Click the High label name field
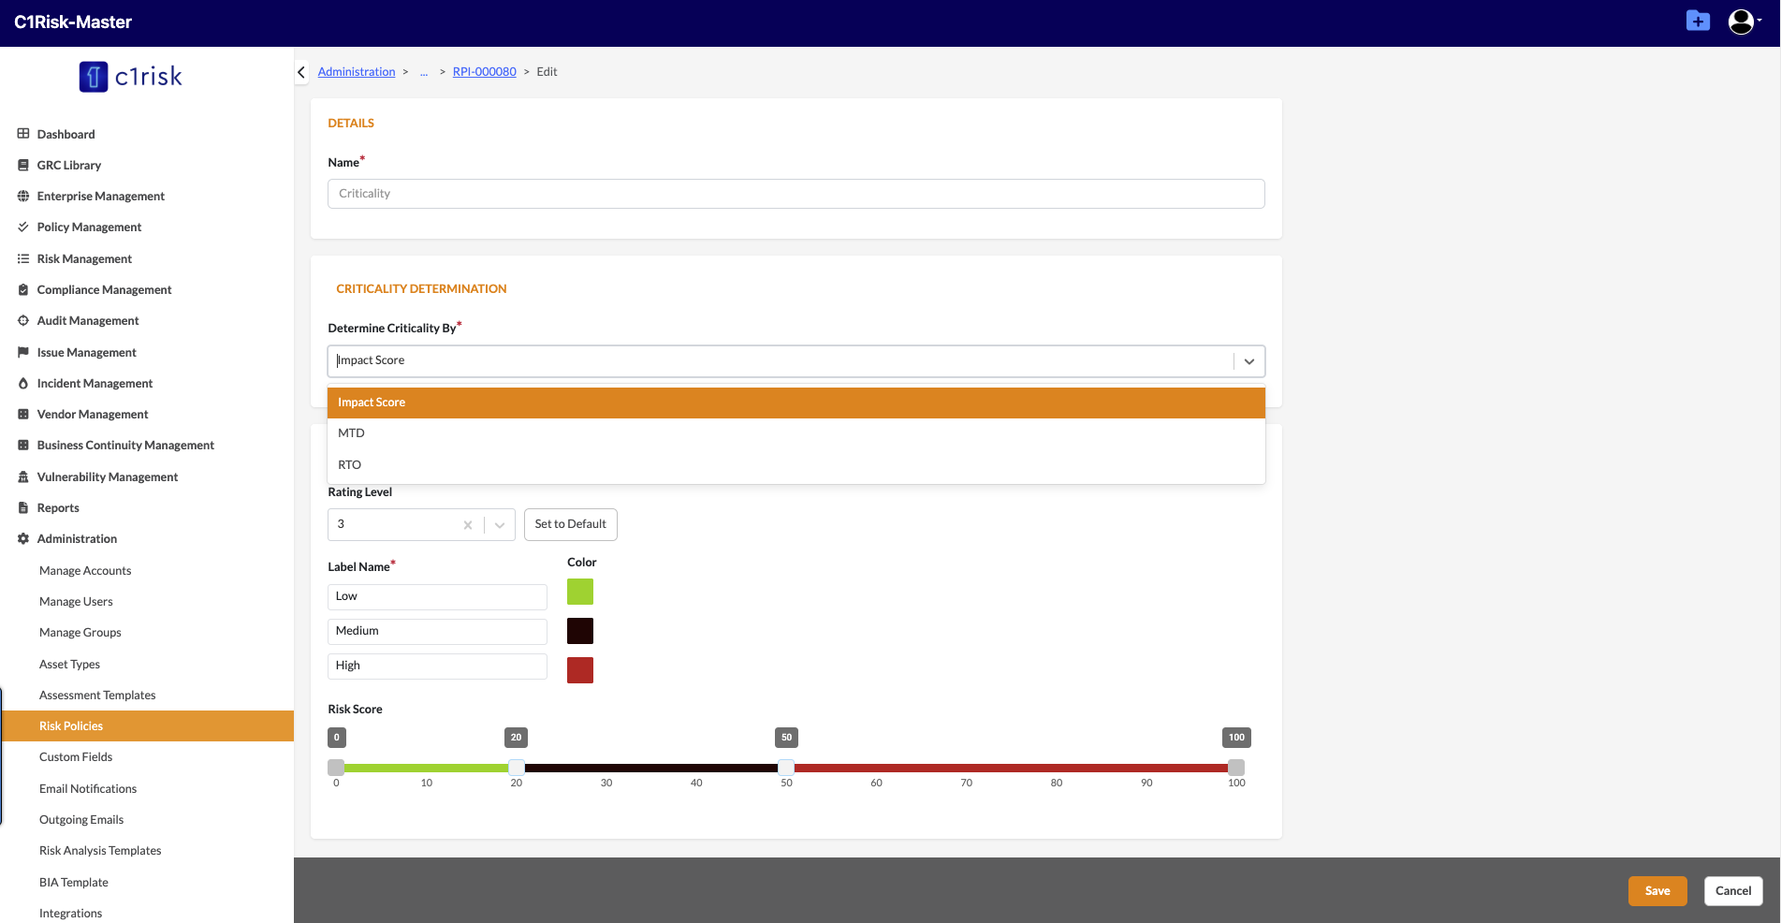The height and width of the screenshot is (923, 1781). coord(437,666)
